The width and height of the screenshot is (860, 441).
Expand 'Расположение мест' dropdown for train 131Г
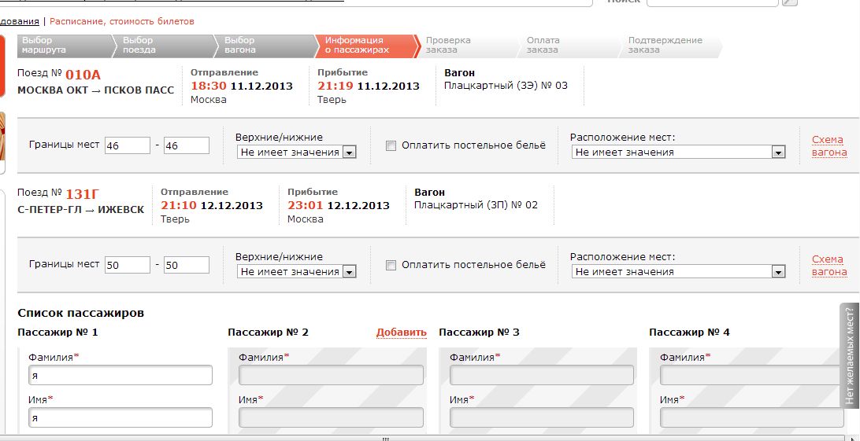coord(679,271)
